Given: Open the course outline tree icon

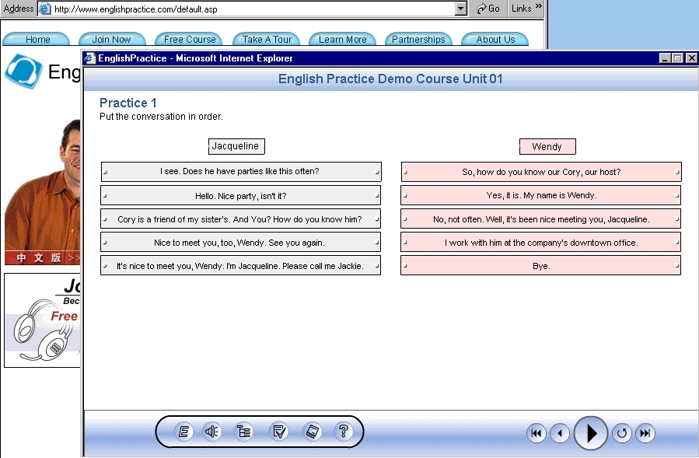Looking at the screenshot, I should pos(244,432).
